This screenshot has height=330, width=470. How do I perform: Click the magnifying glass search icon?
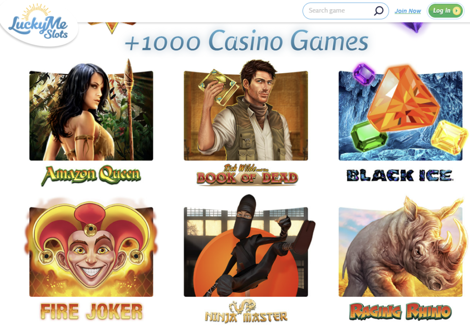[379, 11]
